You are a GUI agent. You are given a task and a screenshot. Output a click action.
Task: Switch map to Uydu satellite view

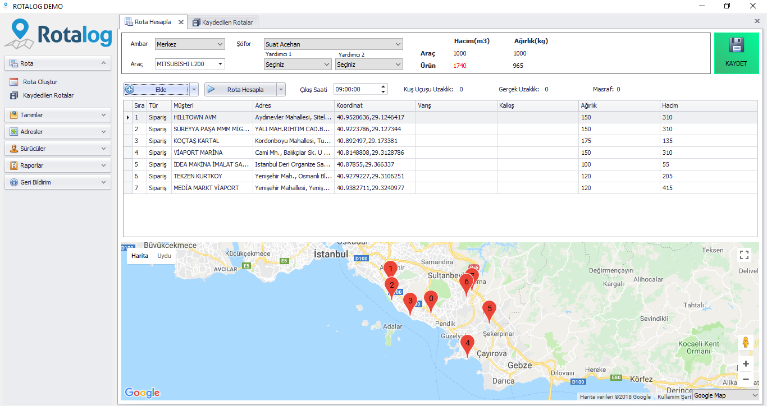[164, 256]
